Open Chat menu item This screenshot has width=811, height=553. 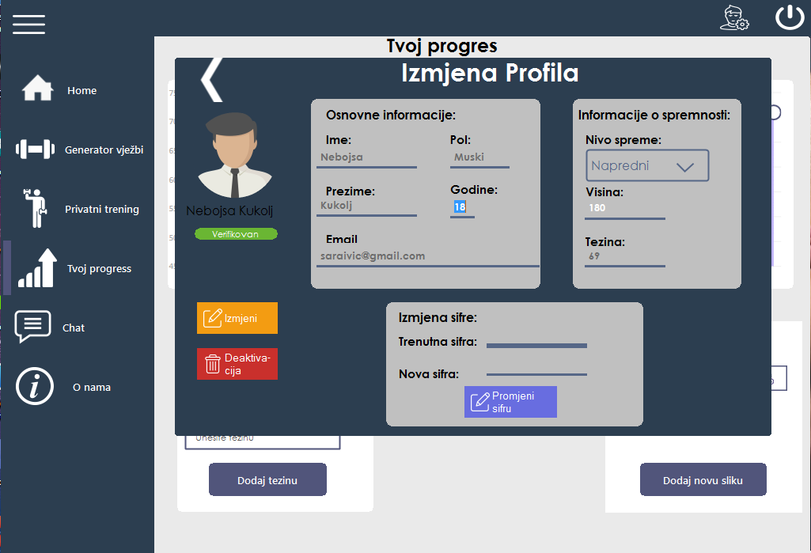(74, 328)
